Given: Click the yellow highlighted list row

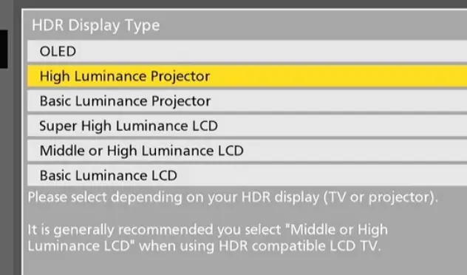Looking at the screenshot, I should (248, 76).
